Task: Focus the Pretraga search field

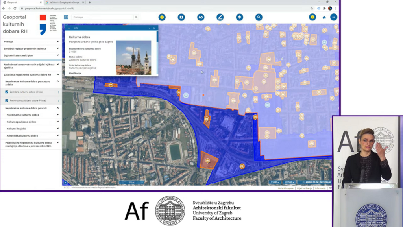Action: coord(103,17)
